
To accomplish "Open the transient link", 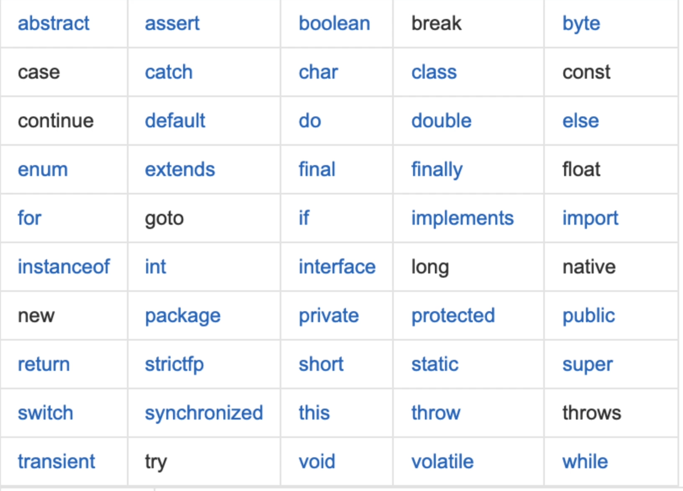I will 56,461.
